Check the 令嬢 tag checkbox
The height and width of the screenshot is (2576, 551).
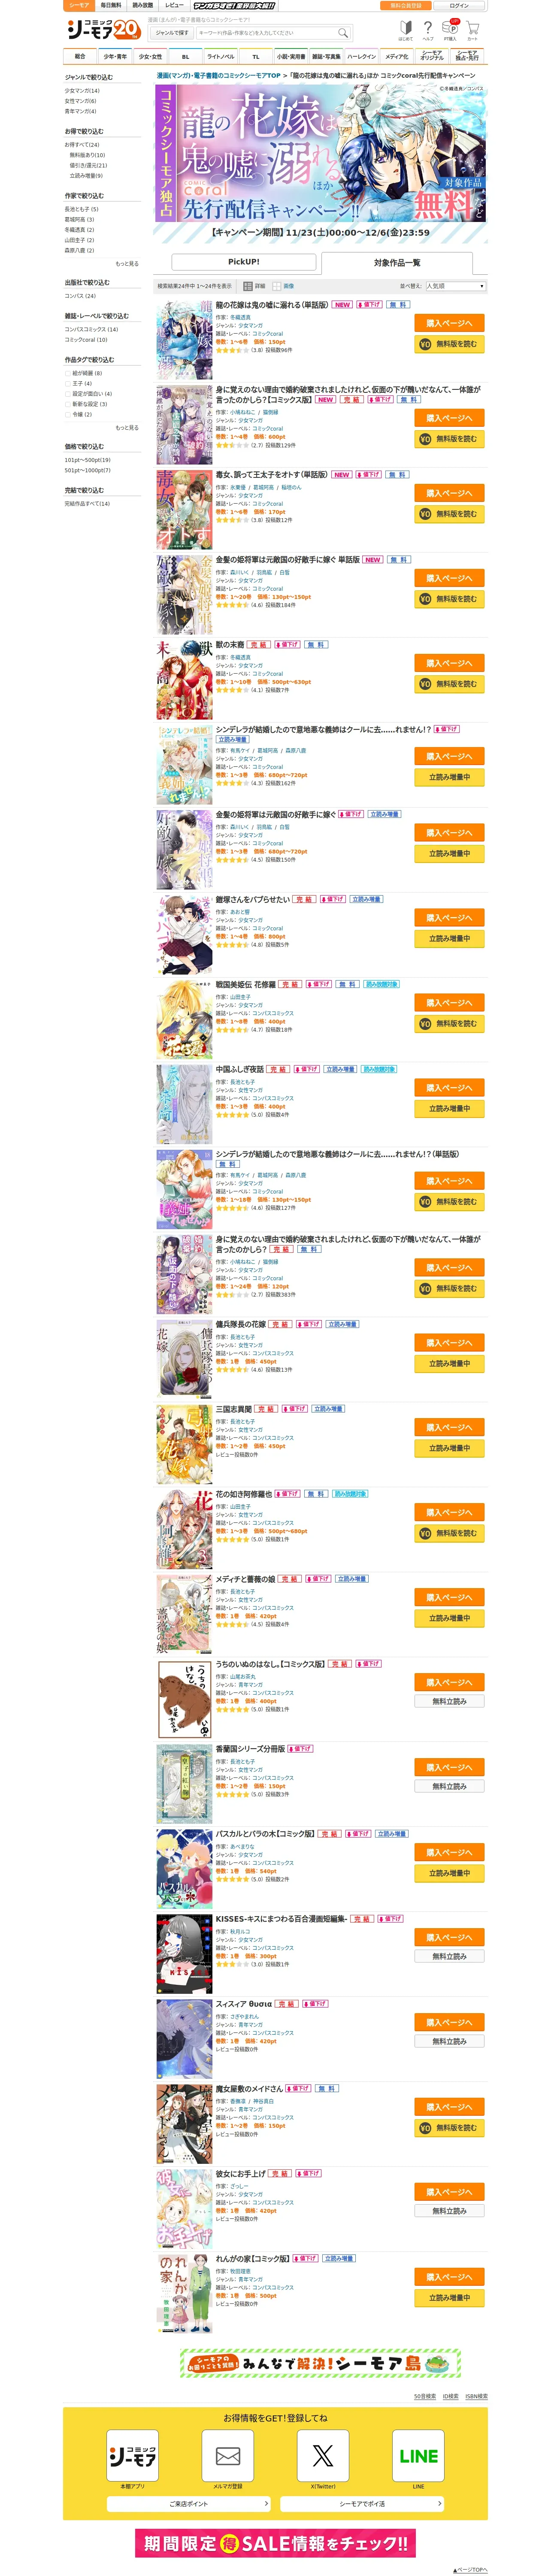click(68, 414)
